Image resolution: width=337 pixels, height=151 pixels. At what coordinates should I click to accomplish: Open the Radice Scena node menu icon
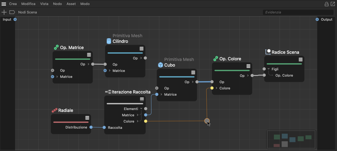[x=301, y=59]
